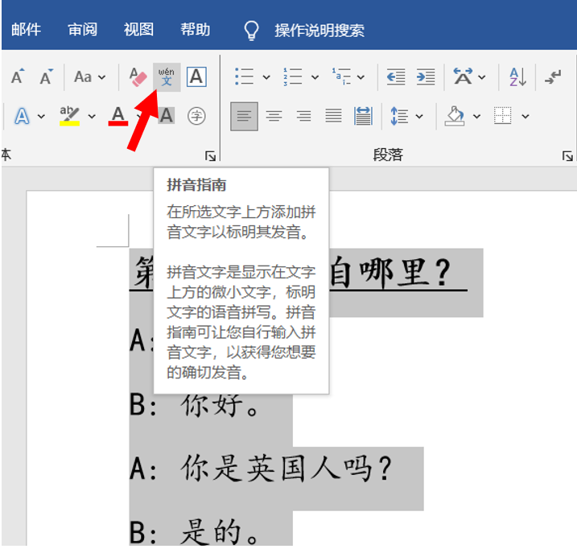Click the Sort A-Z icon

pyautogui.click(x=517, y=77)
